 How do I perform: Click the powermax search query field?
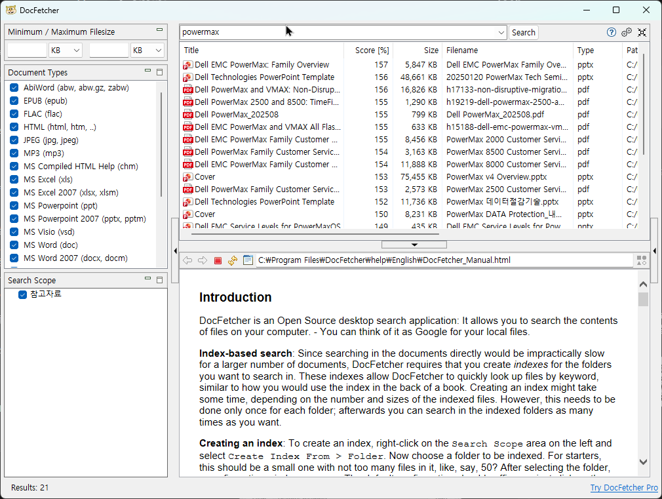coord(338,33)
